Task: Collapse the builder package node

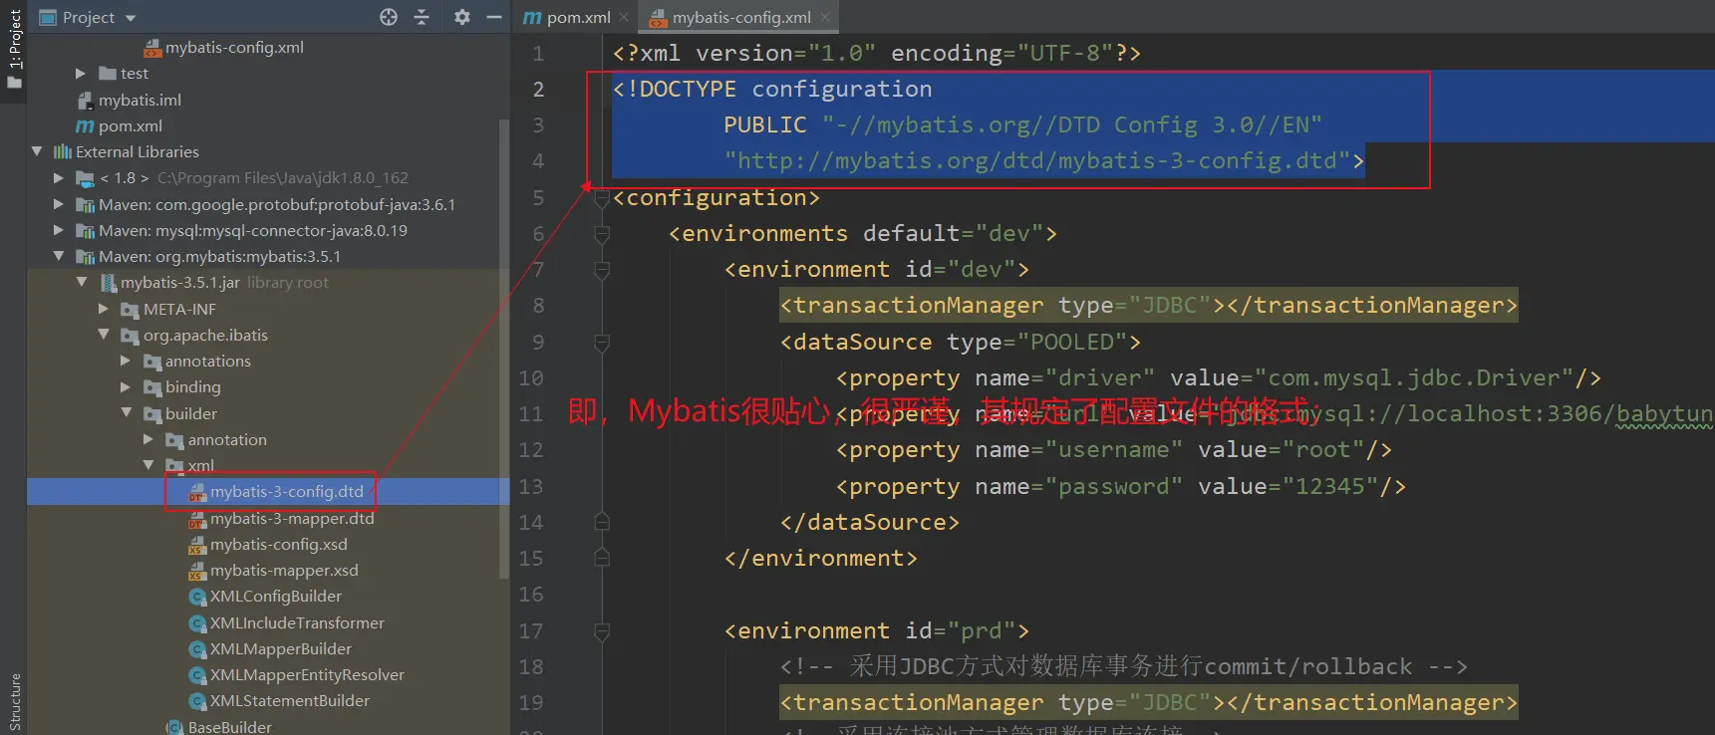Action: pos(127,413)
